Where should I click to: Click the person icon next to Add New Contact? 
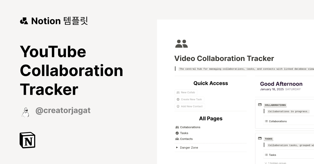pyautogui.click(x=178, y=106)
